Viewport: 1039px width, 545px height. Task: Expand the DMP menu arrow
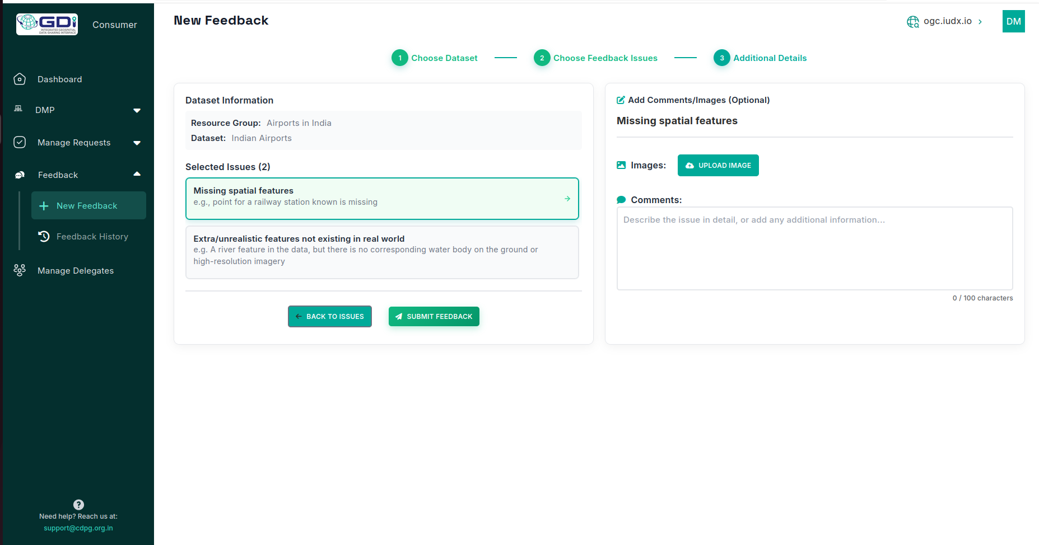click(x=137, y=111)
